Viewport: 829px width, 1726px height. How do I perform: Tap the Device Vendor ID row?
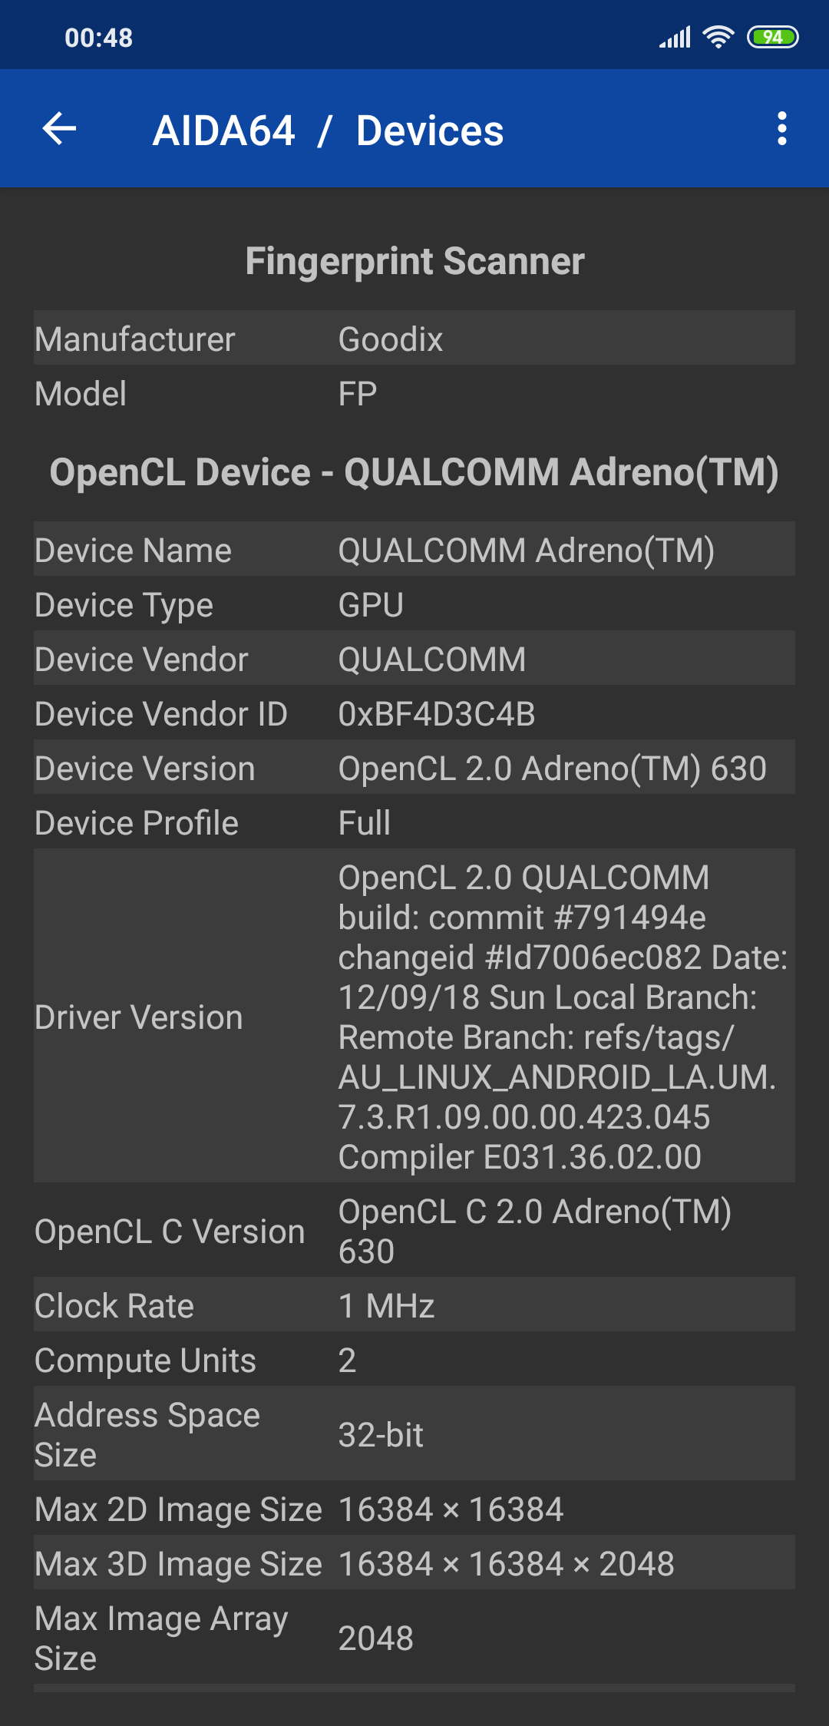414,713
